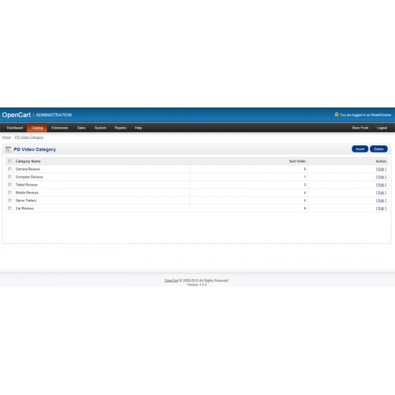Open the Extensions menu
Screen dimensions: 395x395
pos(60,128)
